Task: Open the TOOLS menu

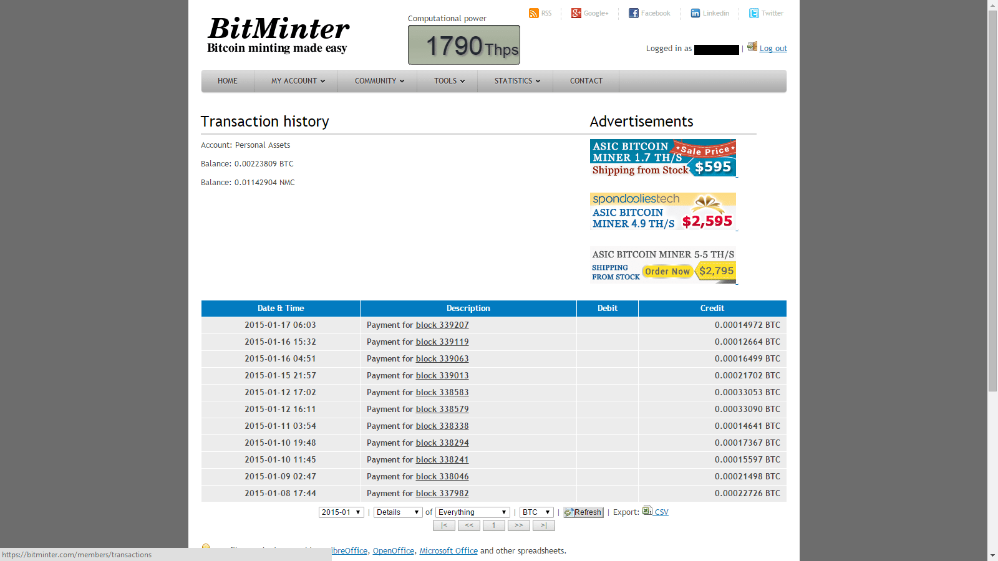Action: (x=448, y=81)
